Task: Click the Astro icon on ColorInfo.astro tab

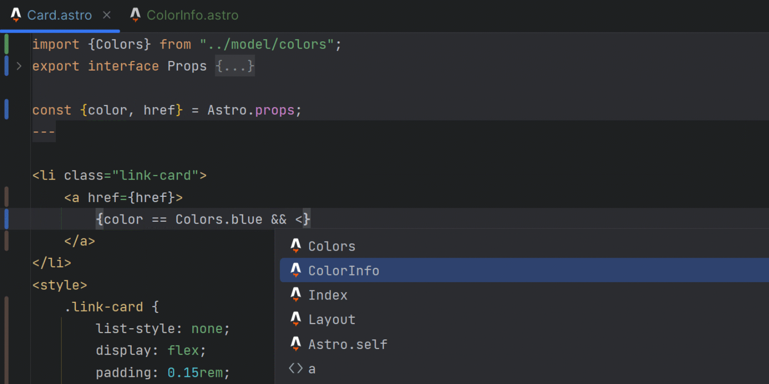Action: pos(136,15)
